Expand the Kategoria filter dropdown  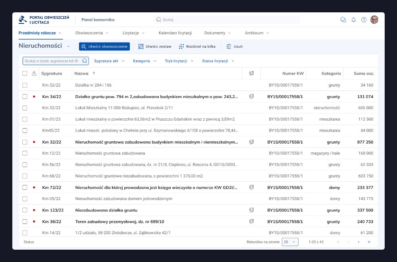point(145,61)
